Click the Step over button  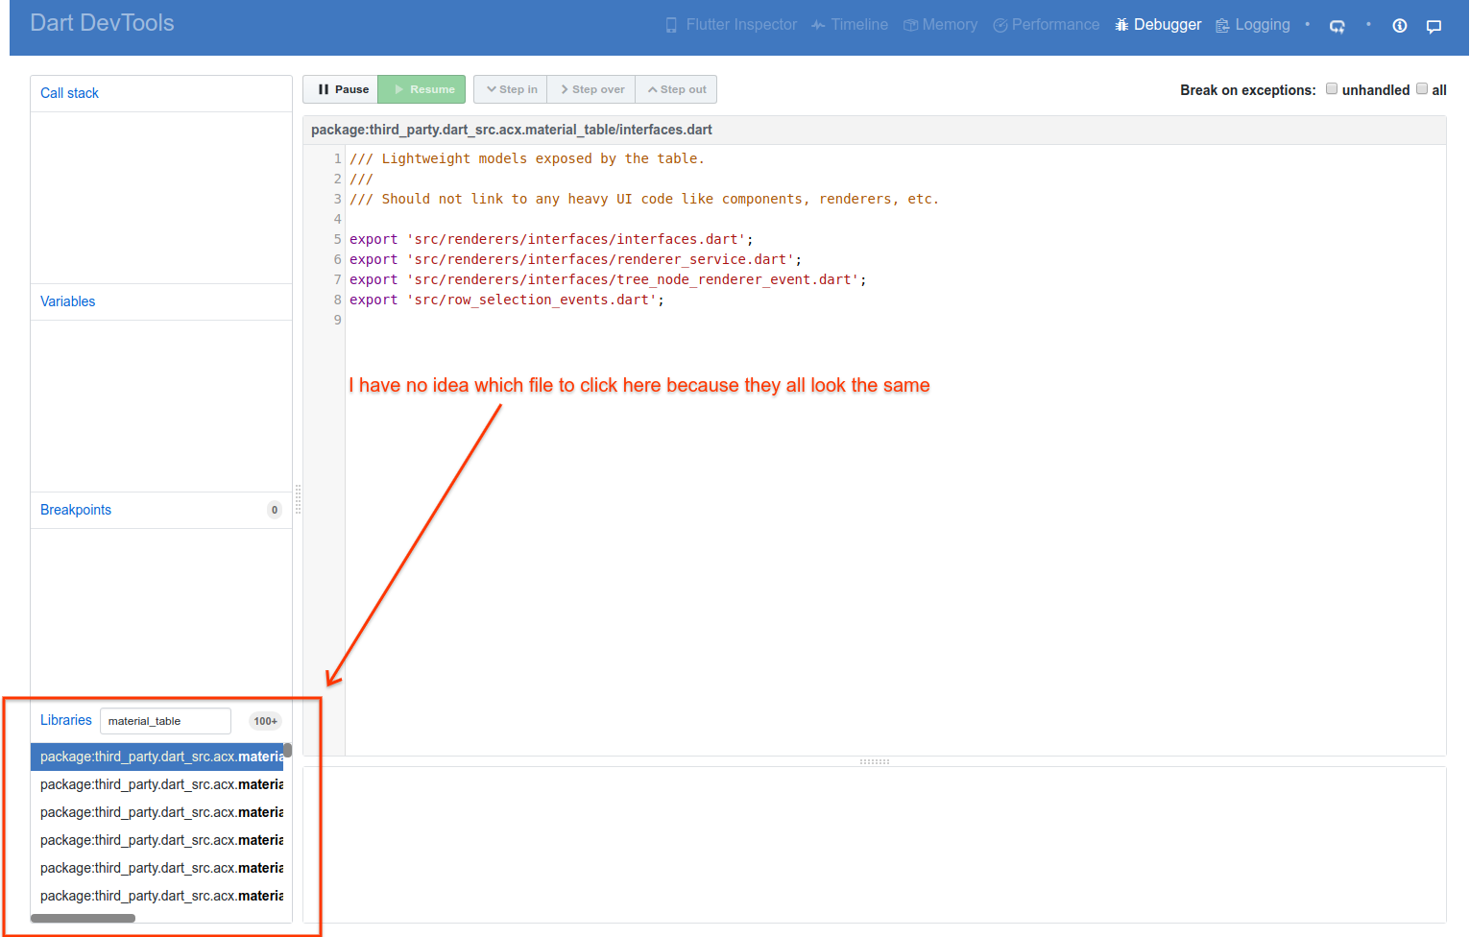(x=591, y=89)
